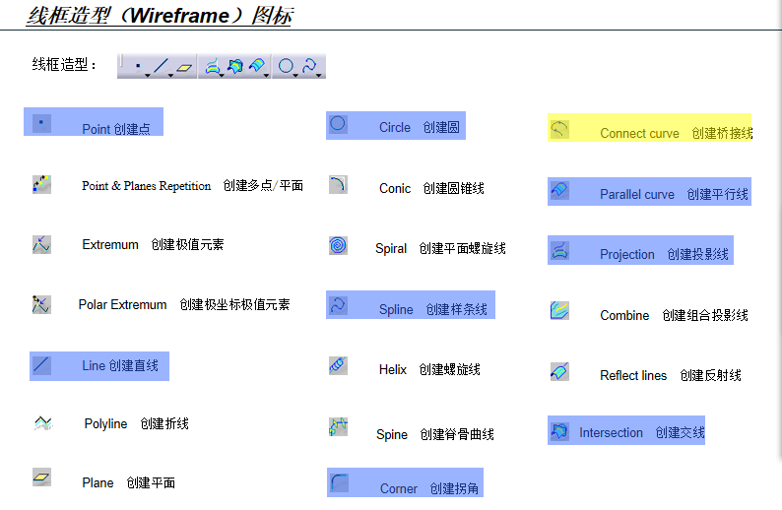Click the icon left of 'Spline 创建样条线'
The width and height of the screenshot is (782, 510).
338,305
